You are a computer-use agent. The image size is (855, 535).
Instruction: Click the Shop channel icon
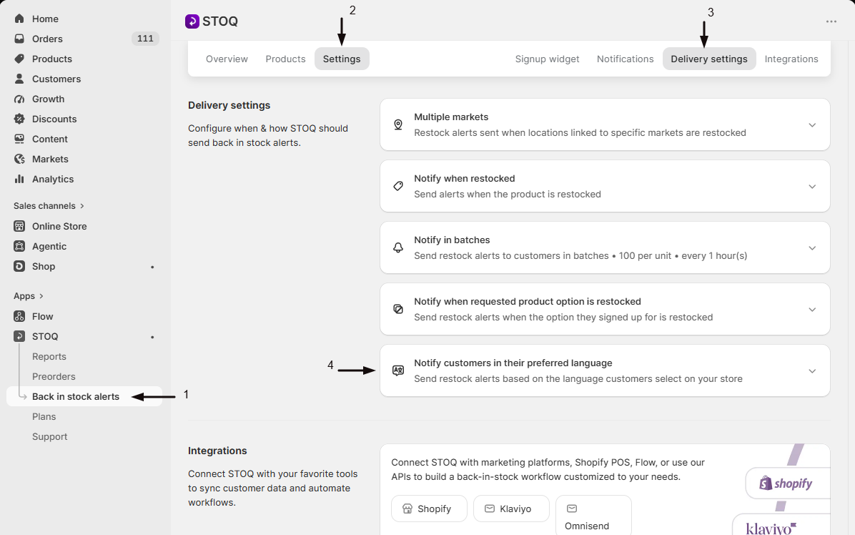pos(19,266)
